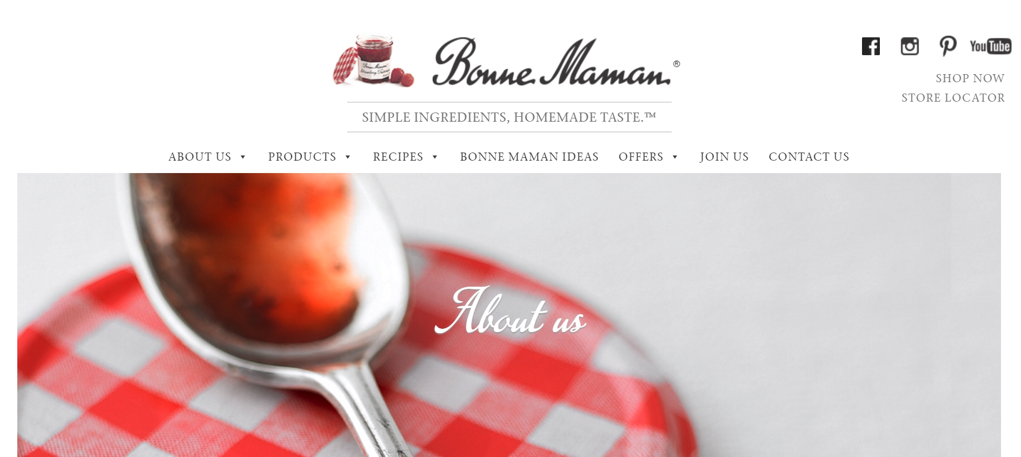Open the Store Locator link
Screen dimensions: 1021x457
953,98
